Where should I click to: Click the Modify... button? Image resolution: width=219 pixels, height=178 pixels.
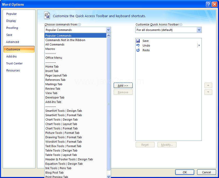[167, 144]
